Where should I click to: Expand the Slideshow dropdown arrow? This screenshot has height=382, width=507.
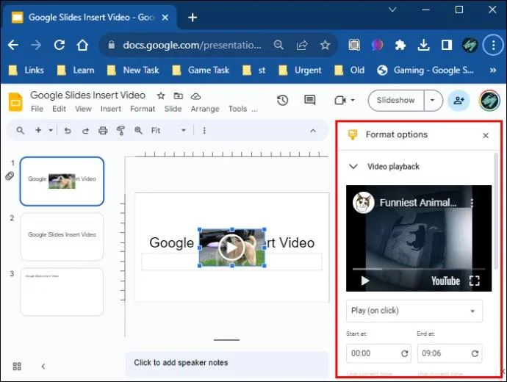(x=433, y=100)
